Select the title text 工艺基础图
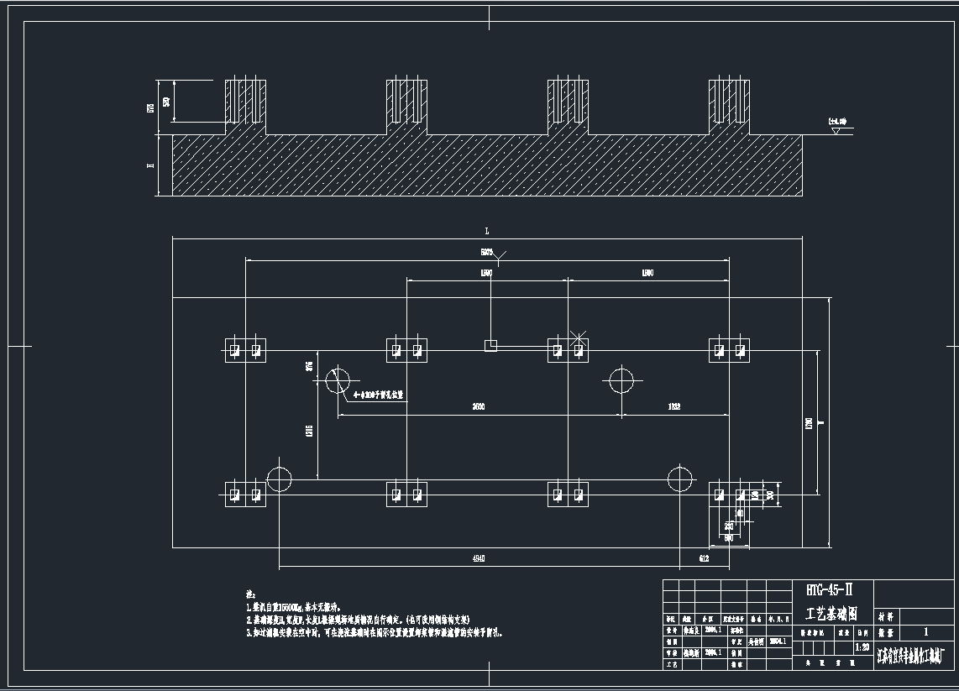The width and height of the screenshot is (959, 691). [831, 613]
